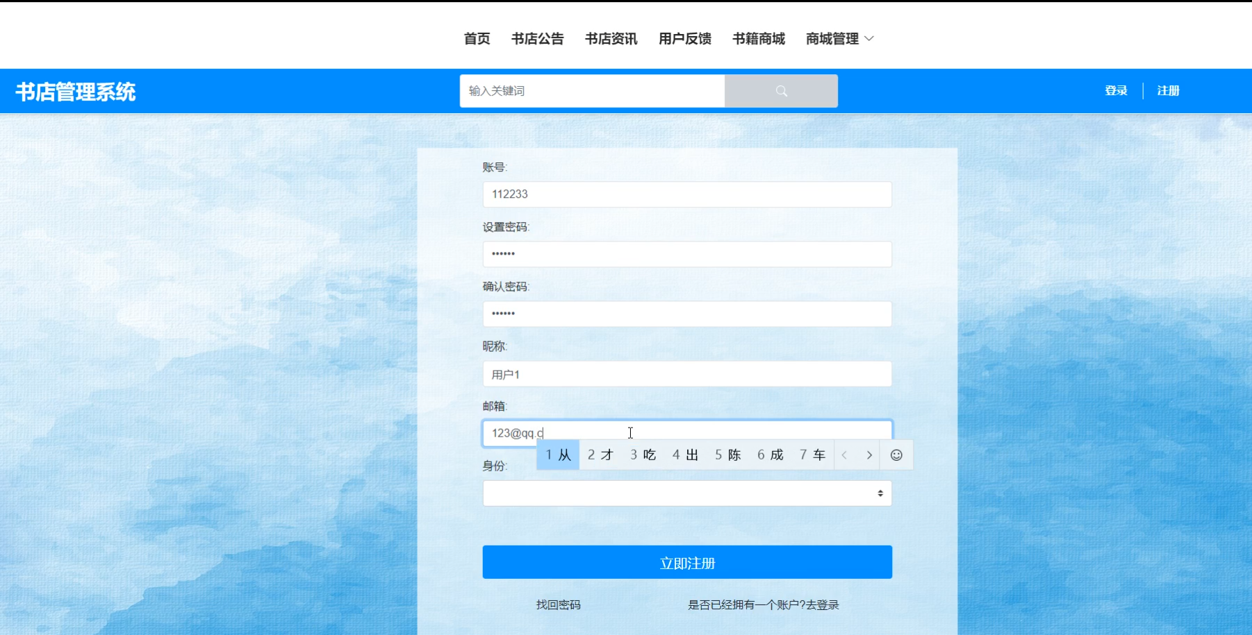Select IME candidate 6 成

770,455
